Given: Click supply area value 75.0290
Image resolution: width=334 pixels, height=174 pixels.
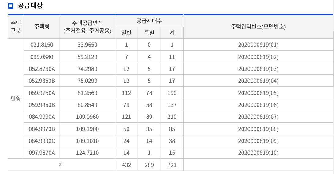Looking at the screenshot, I should pos(87,81).
